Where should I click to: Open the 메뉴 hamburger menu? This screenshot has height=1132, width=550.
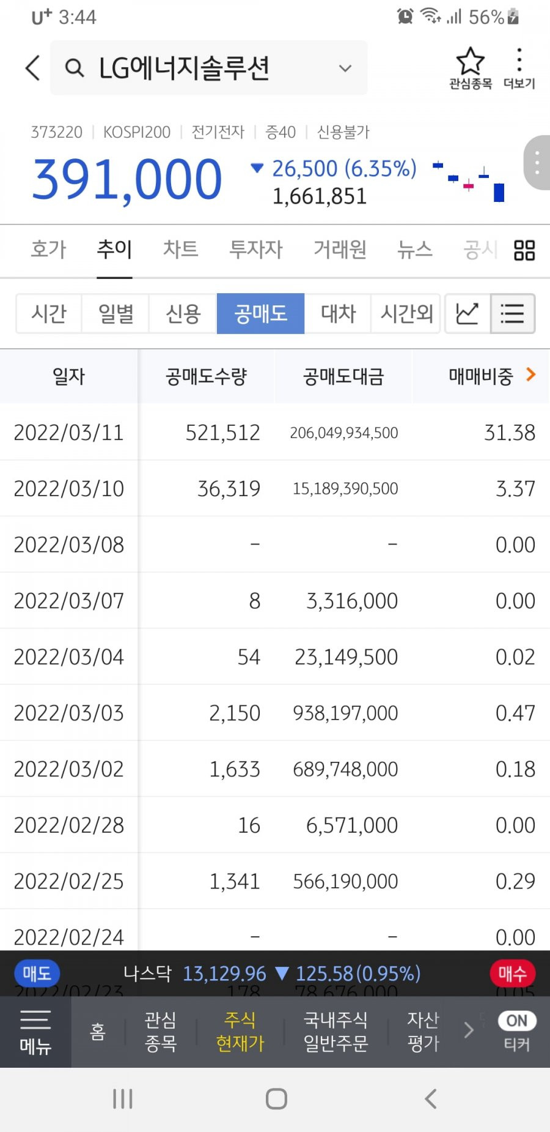[x=35, y=1032]
